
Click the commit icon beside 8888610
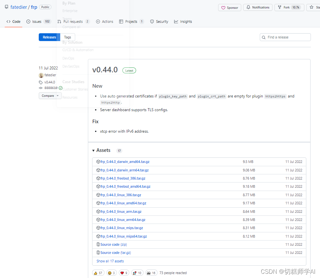click(x=41, y=88)
